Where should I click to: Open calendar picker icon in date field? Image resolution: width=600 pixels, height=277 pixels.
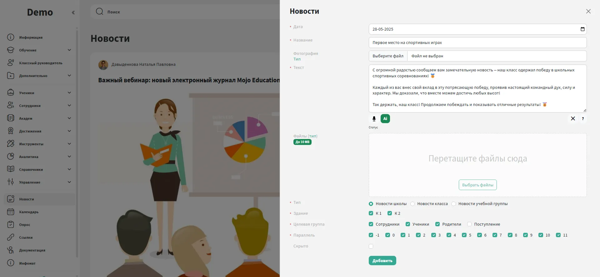582,29
